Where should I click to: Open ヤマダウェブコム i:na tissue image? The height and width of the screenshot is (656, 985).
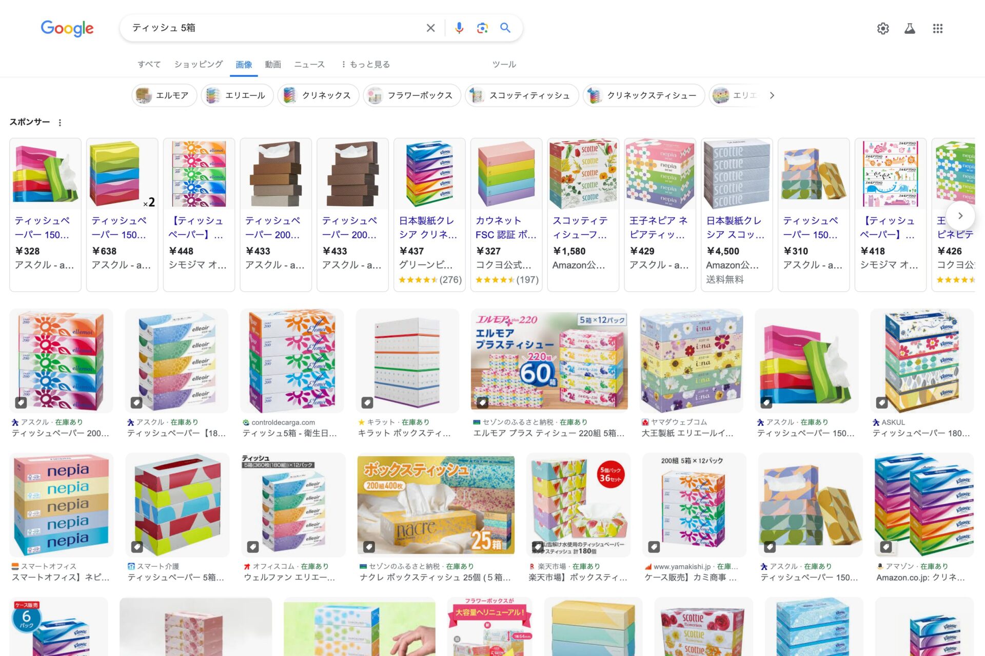point(692,361)
